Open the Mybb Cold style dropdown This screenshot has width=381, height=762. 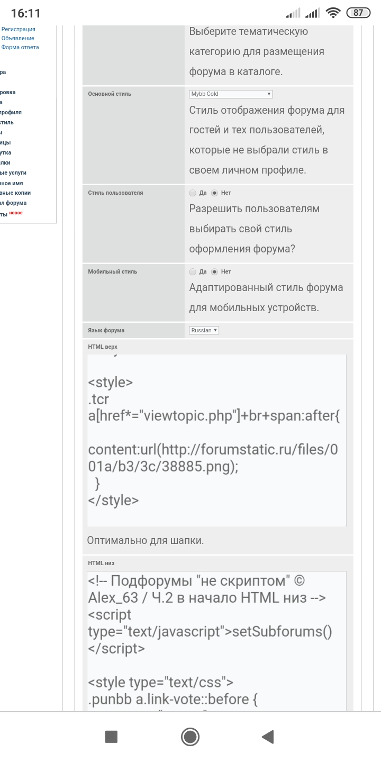[231, 94]
